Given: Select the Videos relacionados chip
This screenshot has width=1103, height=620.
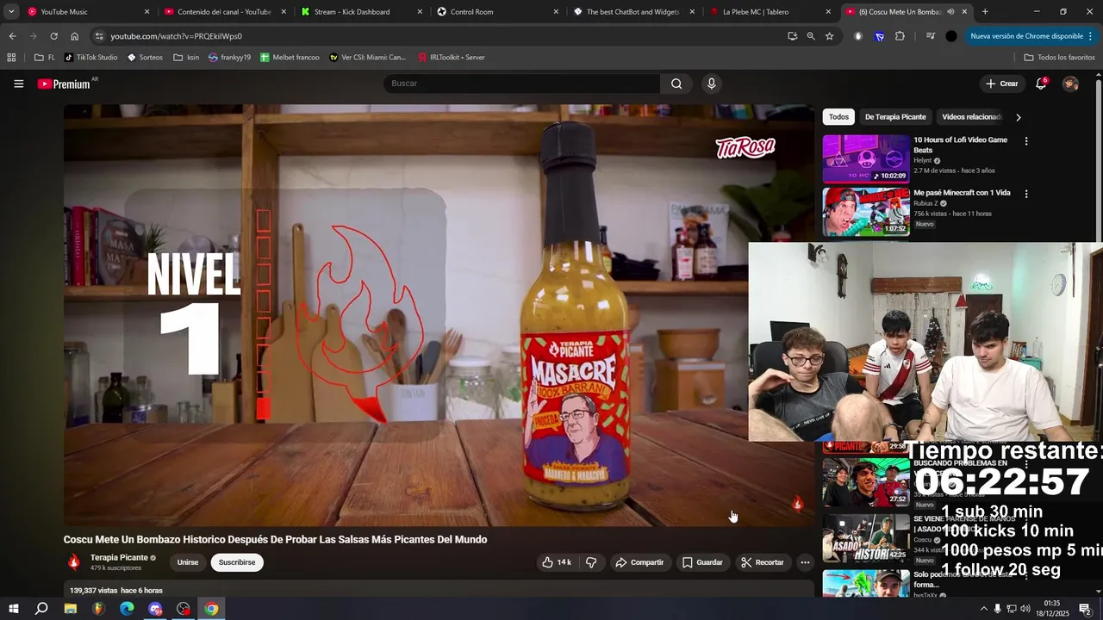Looking at the screenshot, I should (971, 117).
